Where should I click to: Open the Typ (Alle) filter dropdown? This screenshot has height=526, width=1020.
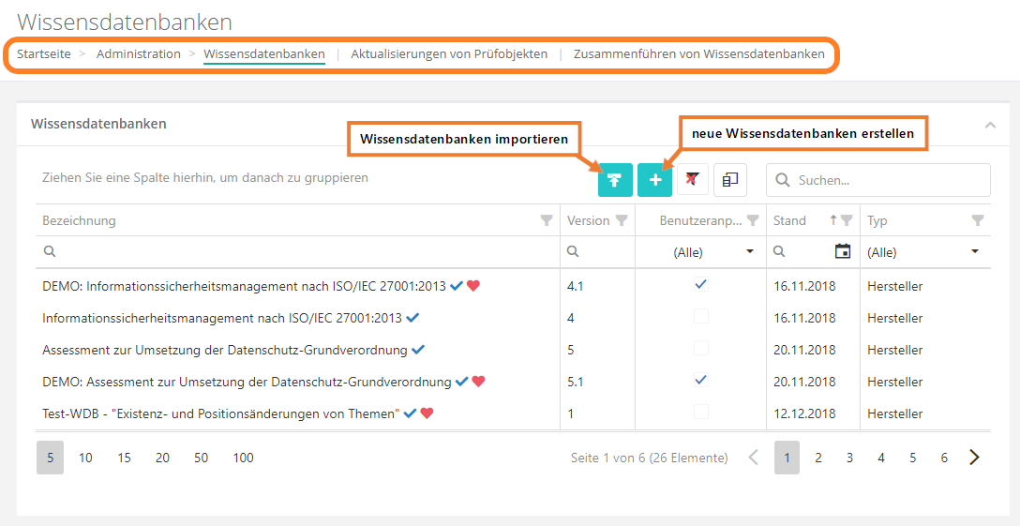(975, 251)
